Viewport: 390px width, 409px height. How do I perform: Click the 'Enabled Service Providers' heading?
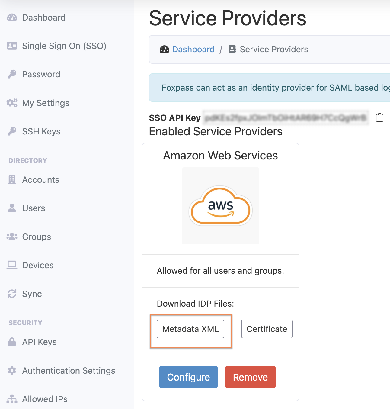point(216,131)
